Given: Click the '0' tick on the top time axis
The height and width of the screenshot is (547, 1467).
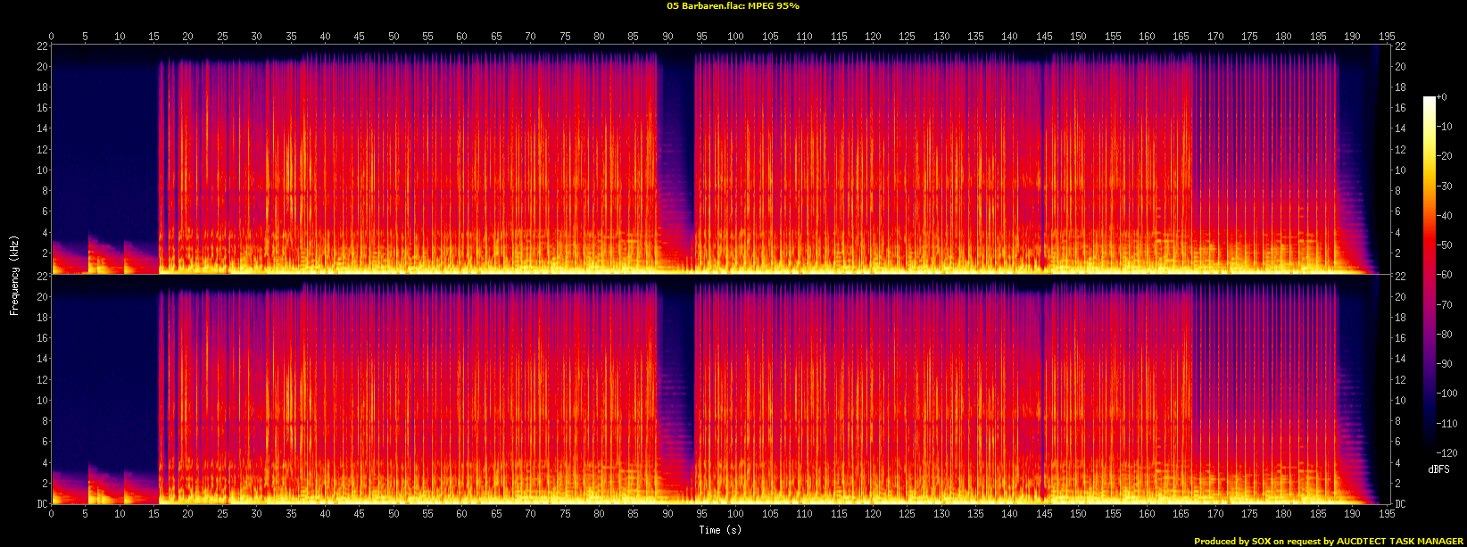Looking at the screenshot, I should point(51,37).
